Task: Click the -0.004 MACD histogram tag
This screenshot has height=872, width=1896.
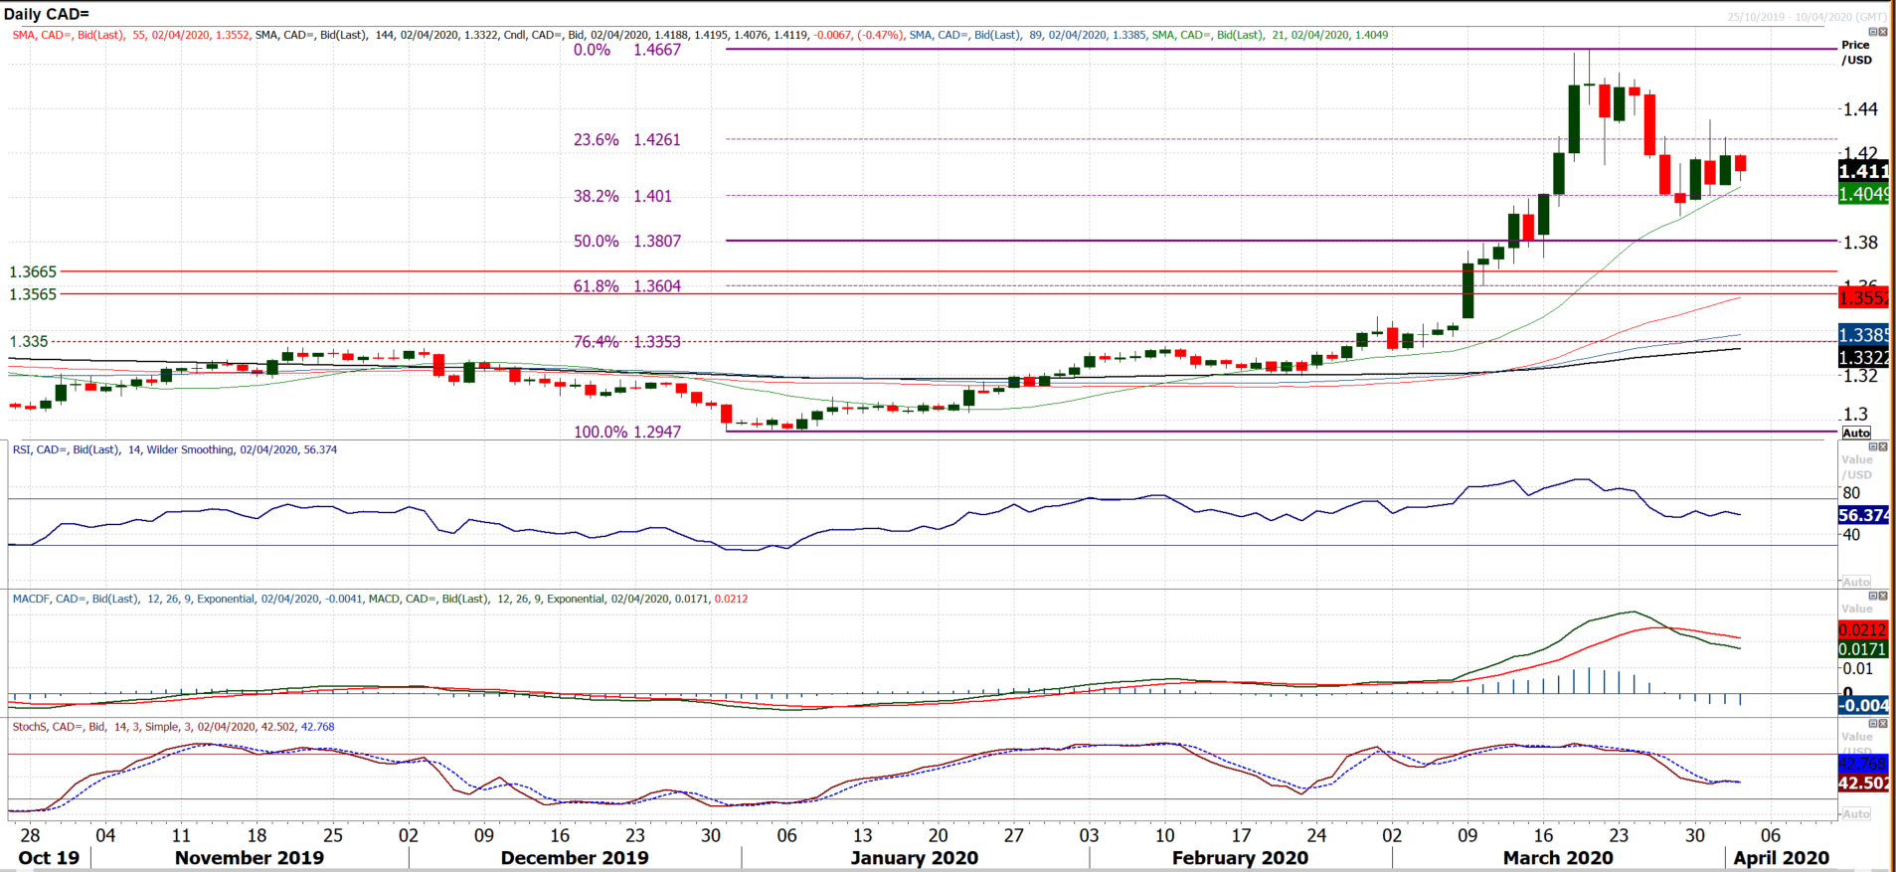Action: pyautogui.click(x=1863, y=705)
